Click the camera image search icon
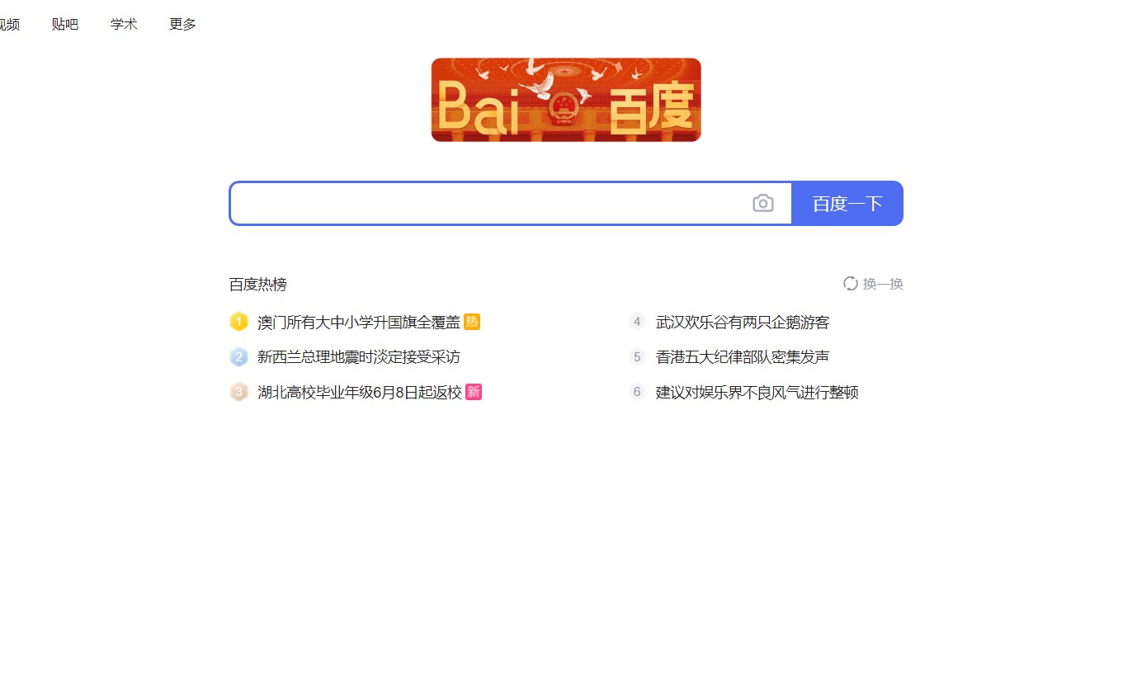The image size is (1123, 674). point(763,203)
